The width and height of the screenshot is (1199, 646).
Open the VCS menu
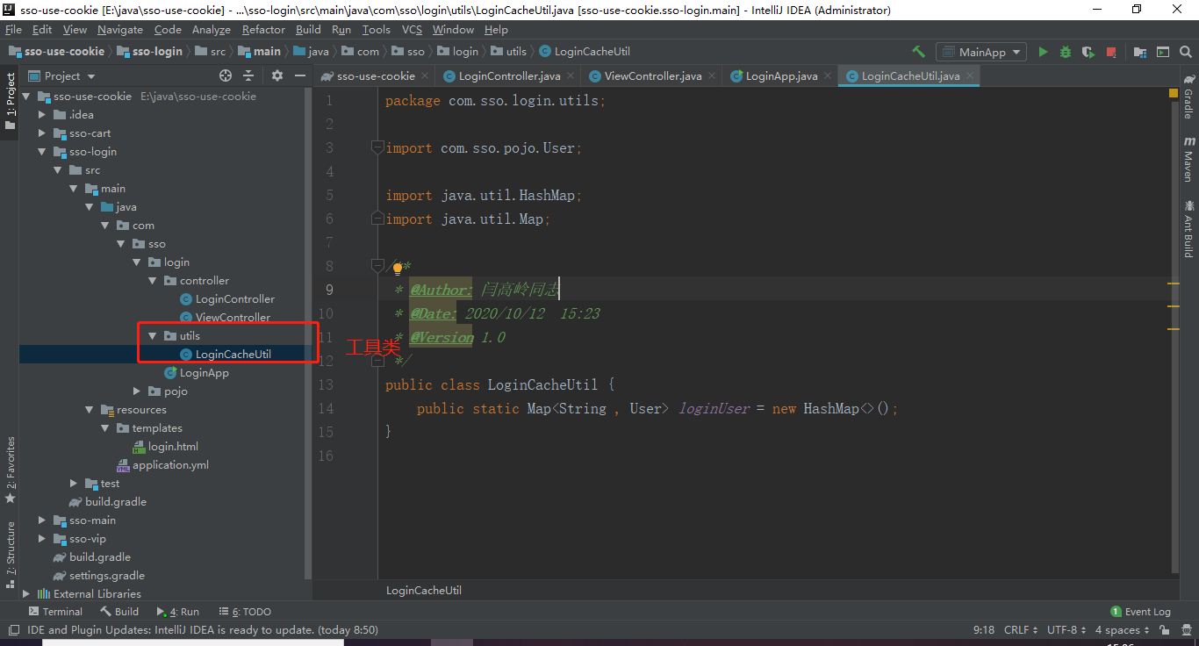(412, 29)
